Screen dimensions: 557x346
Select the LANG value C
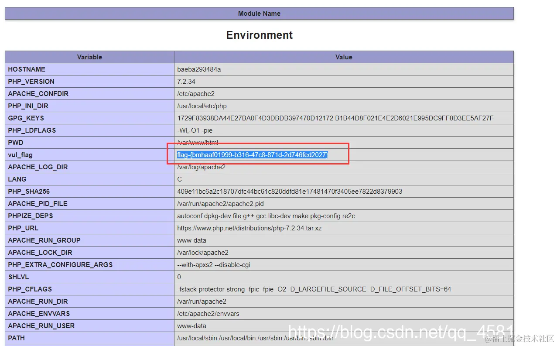[180, 179]
